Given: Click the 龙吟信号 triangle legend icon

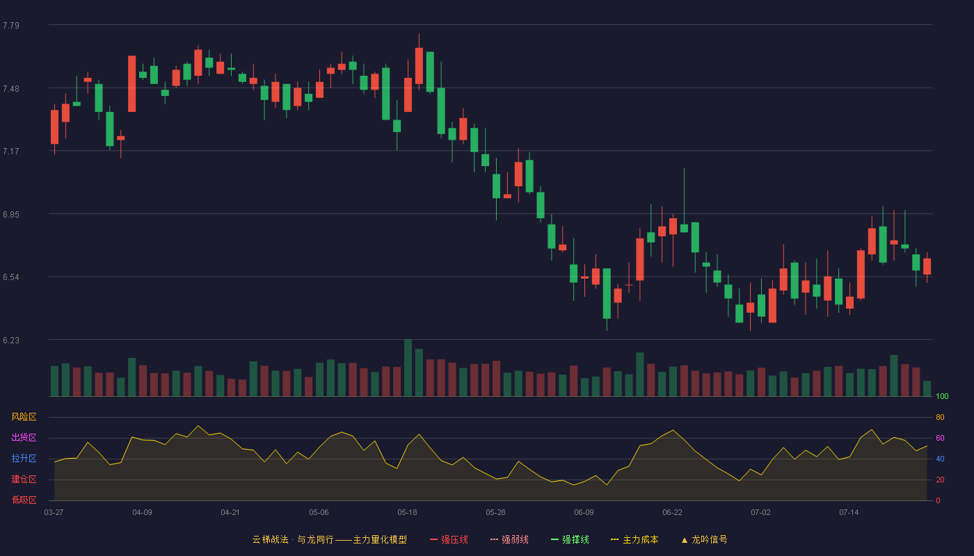Looking at the screenshot, I should 685,539.
